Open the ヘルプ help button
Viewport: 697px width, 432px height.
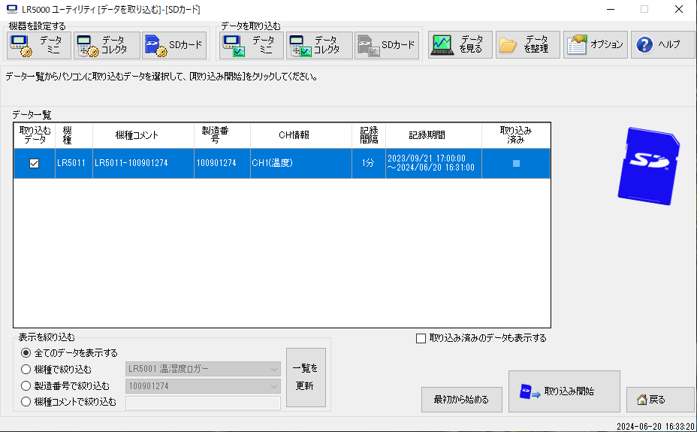coord(662,45)
